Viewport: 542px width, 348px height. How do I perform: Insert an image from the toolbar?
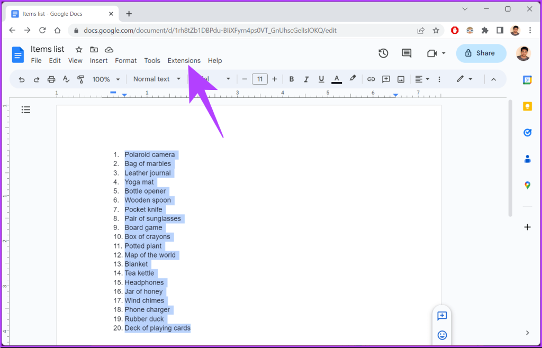tap(401, 79)
